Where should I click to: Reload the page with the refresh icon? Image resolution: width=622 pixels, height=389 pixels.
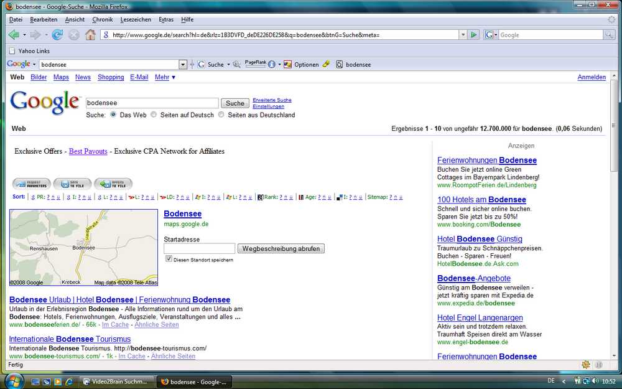pos(57,35)
